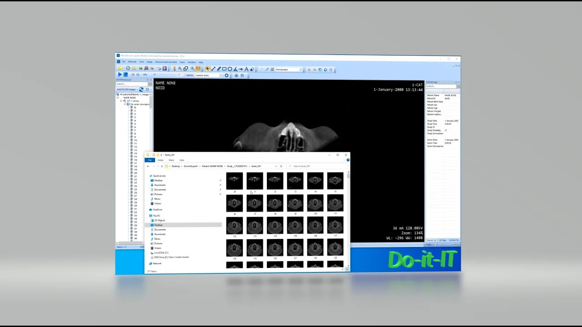
Task: Click the Explorer refresh button
Action: pyautogui.click(x=281, y=166)
